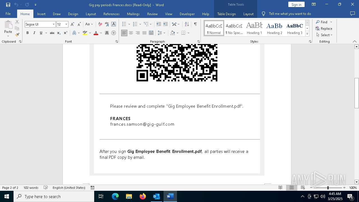Viewport: 359px width, 202px height.
Task: Shrink font size with the smaller A icon
Action: pos(79,24)
